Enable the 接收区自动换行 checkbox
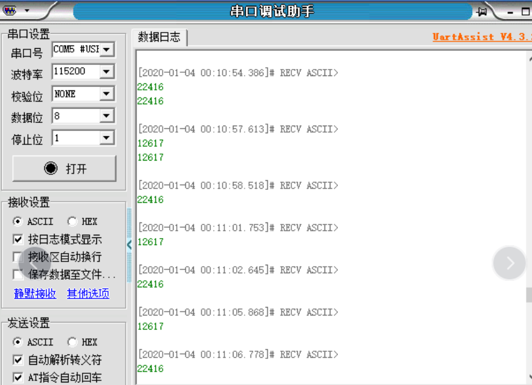 click(18, 257)
